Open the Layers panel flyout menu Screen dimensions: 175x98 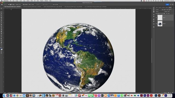pyautogui.click(x=174, y=7)
